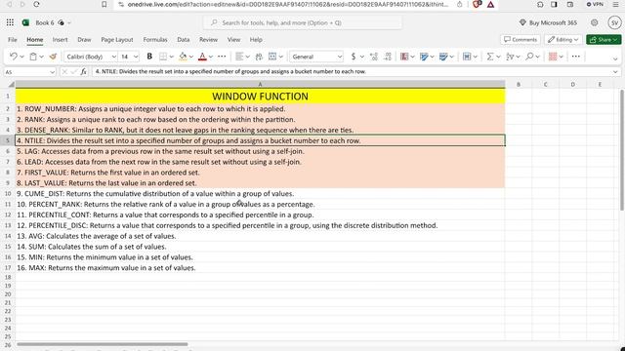Viewport: 625px width, 351px height.
Task: Click the browser reload icon
Action: tap(36, 4)
